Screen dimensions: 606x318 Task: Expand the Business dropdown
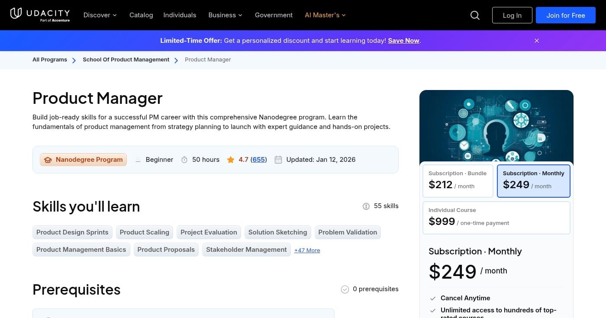(x=226, y=15)
